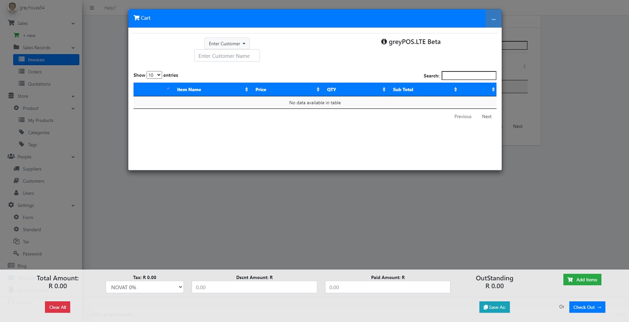This screenshot has width=629, height=322.
Task: Open Quotations in the sidebar
Action: [39, 84]
